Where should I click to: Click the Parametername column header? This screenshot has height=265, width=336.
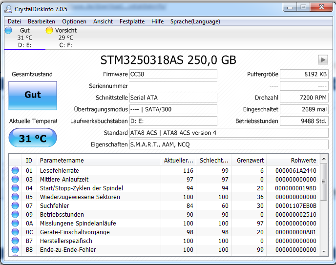click(99, 161)
